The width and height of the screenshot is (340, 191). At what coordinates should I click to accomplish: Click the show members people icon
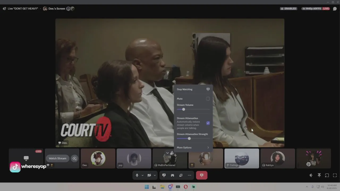point(172,153)
